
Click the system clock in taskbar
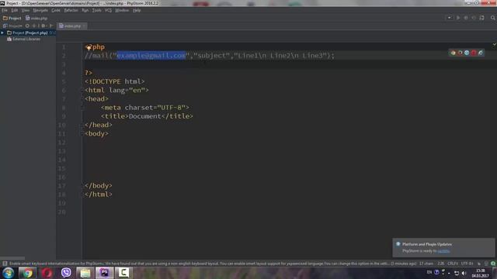pos(481,273)
